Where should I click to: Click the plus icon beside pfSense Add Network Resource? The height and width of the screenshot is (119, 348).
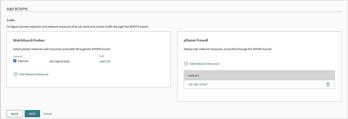pyautogui.click(x=186, y=64)
